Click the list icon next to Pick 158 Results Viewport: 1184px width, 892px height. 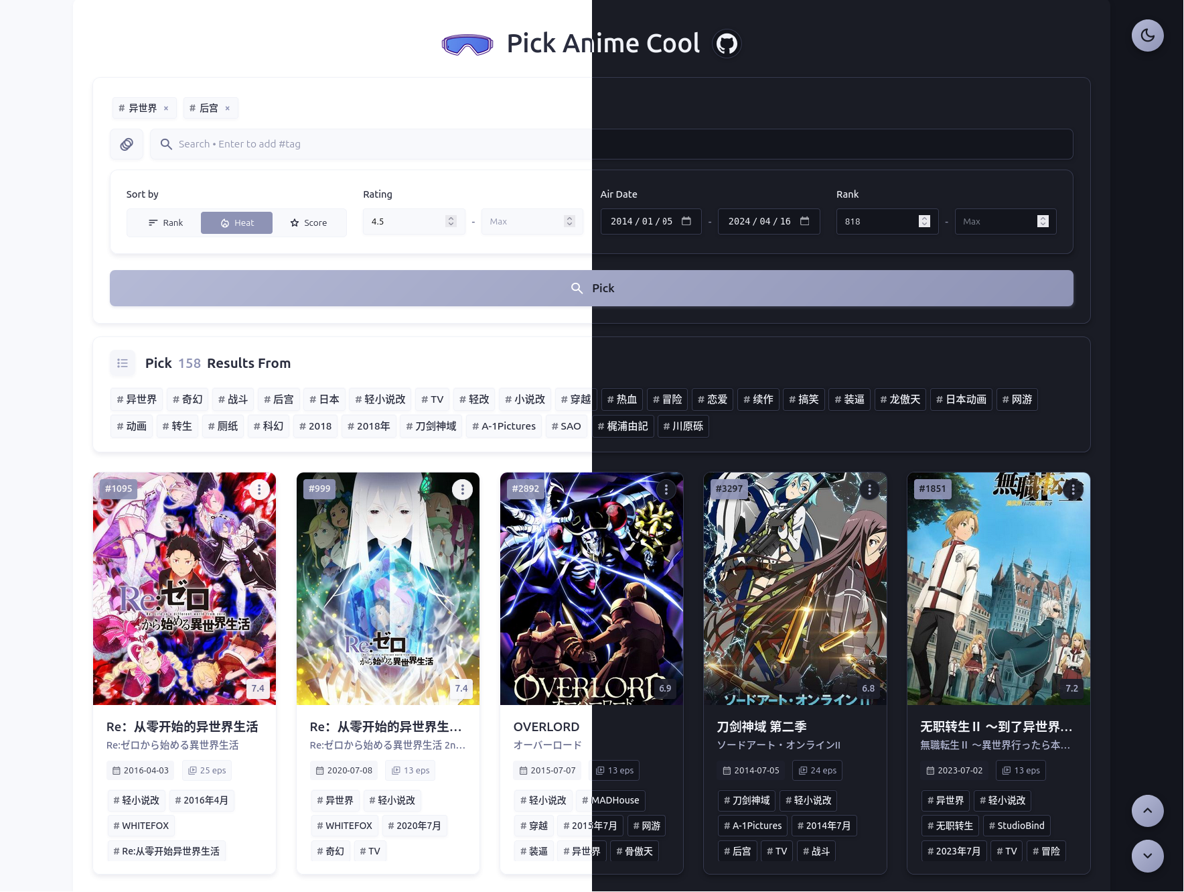(x=122, y=363)
